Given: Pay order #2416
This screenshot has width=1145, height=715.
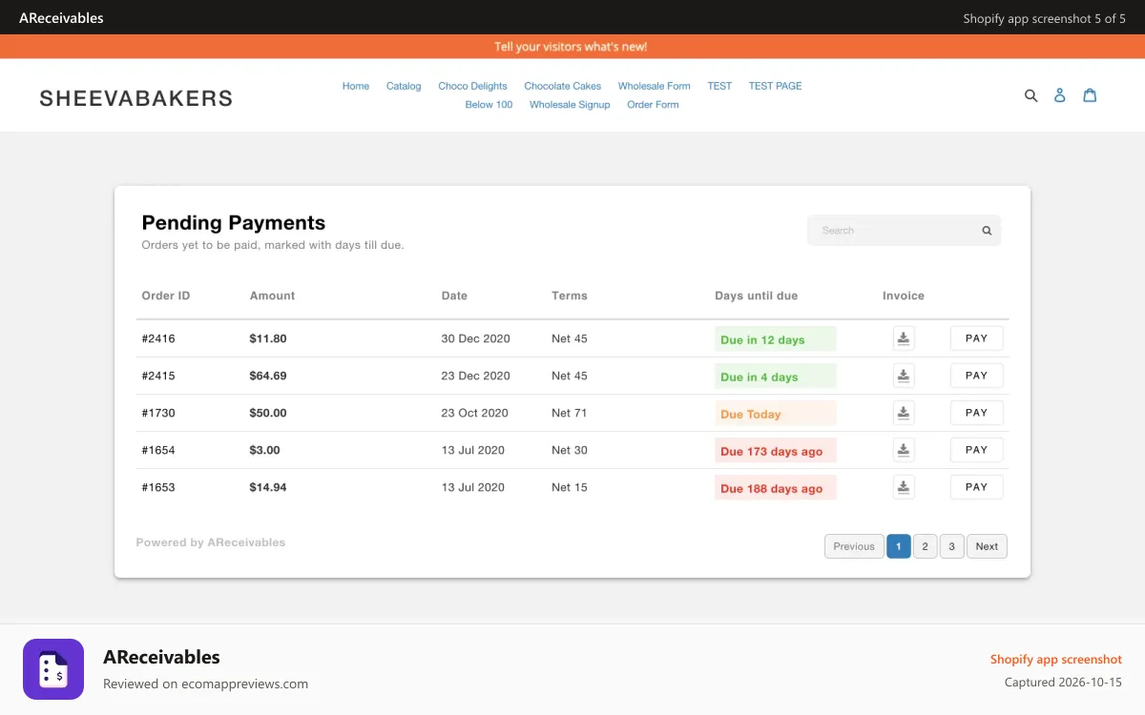Looking at the screenshot, I should point(976,338).
